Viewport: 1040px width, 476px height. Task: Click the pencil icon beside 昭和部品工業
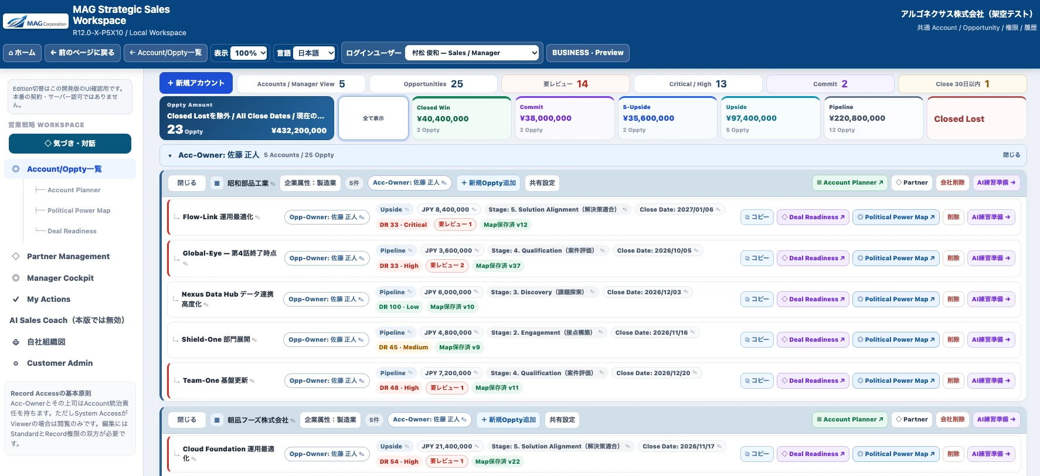[x=273, y=183]
